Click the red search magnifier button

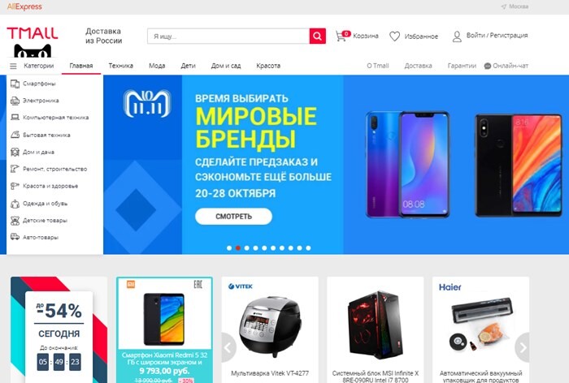[x=318, y=36]
